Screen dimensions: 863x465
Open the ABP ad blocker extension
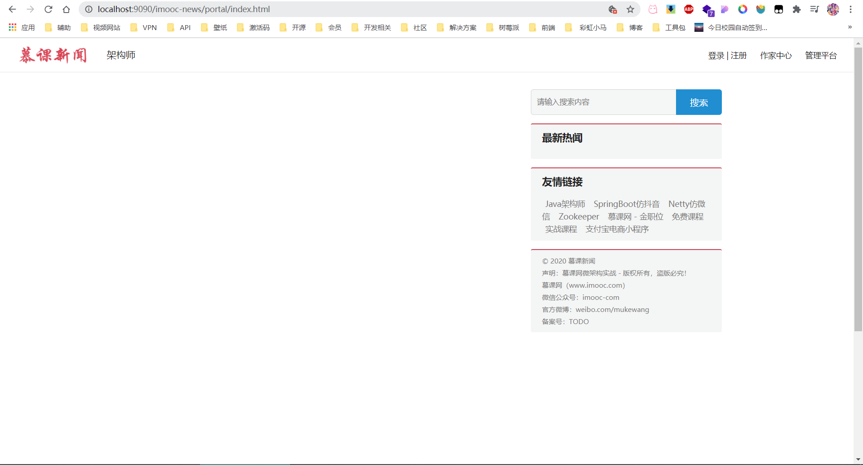pyautogui.click(x=689, y=9)
